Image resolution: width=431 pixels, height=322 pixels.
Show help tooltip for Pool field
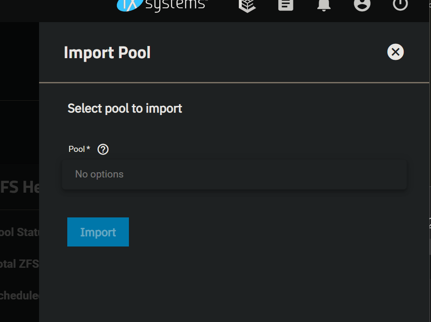point(103,149)
